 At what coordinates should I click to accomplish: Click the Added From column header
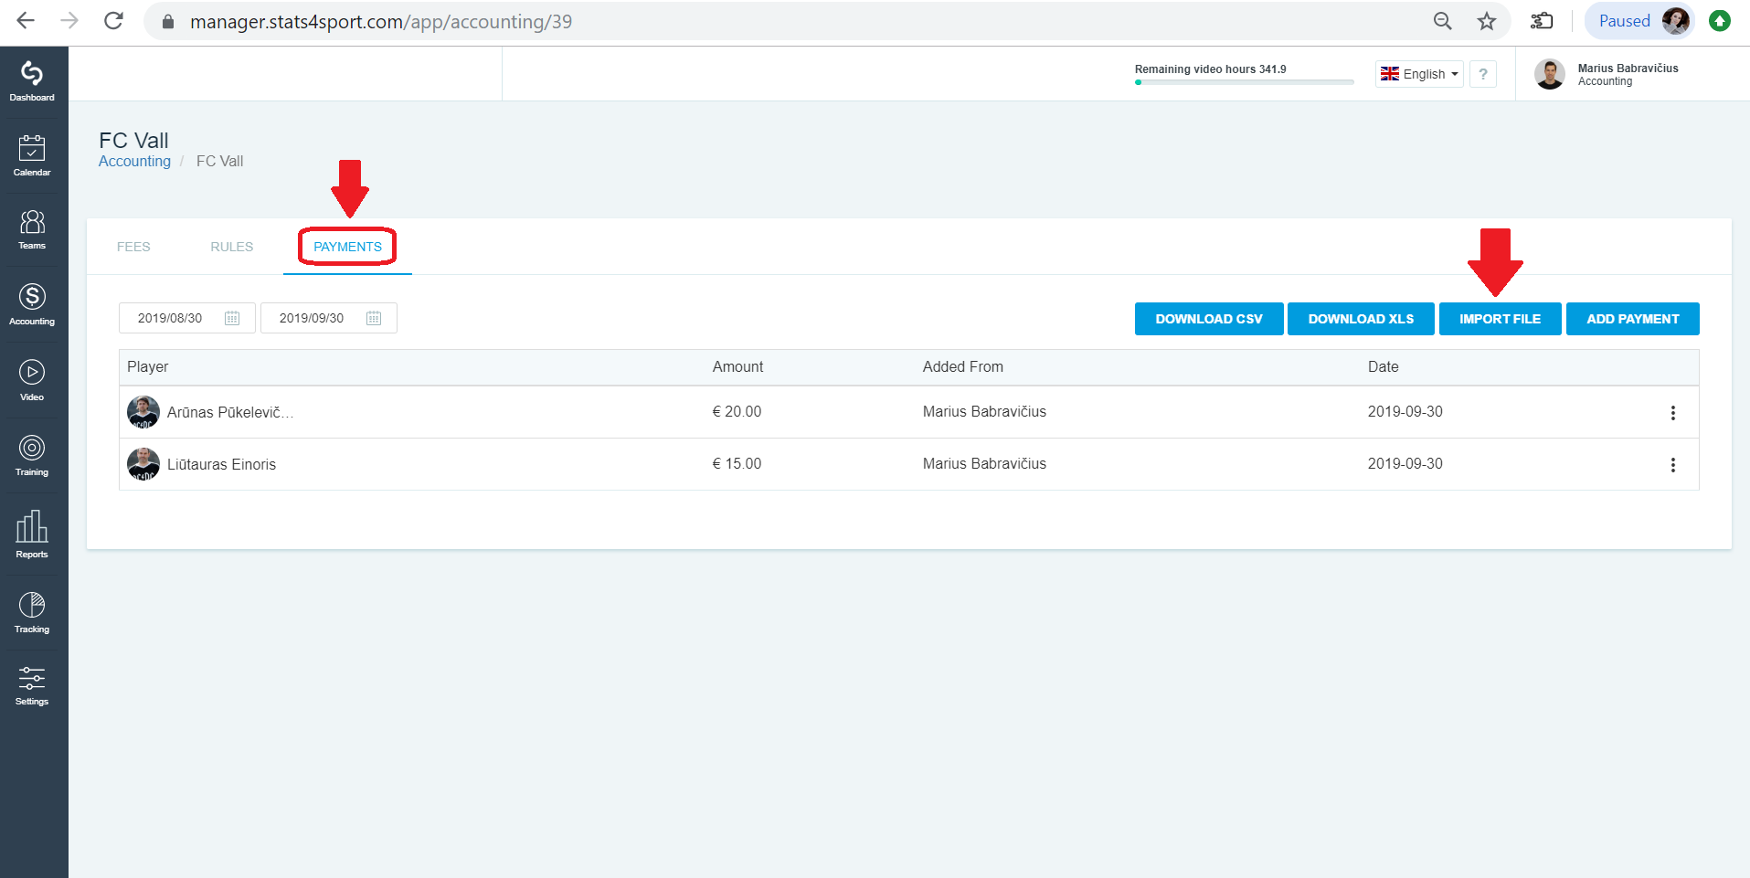(x=962, y=366)
